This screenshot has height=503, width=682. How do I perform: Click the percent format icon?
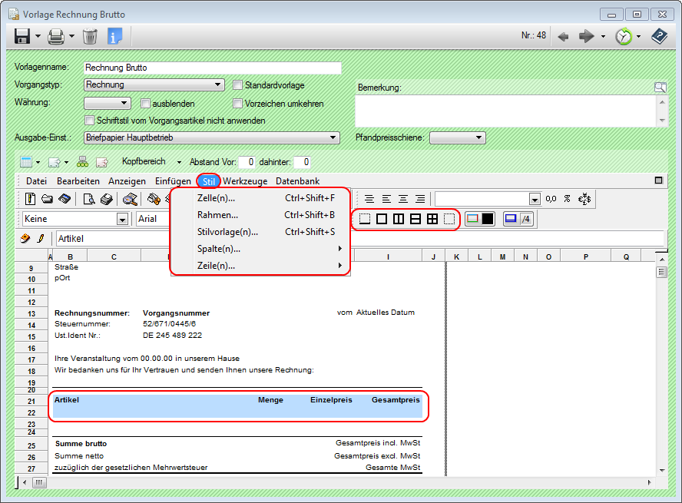tap(567, 199)
